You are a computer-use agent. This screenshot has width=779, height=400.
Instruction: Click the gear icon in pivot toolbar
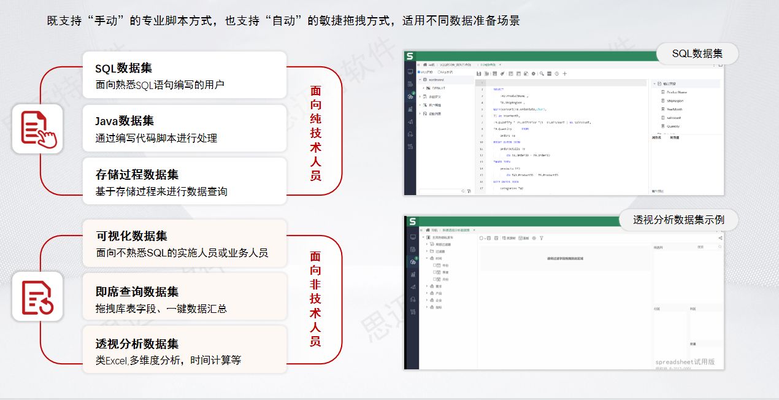534,238
